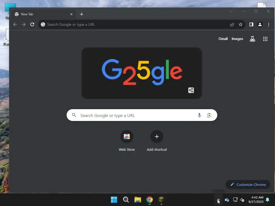Reload the page
Screen dimensions: 275x206
(x=32, y=24)
